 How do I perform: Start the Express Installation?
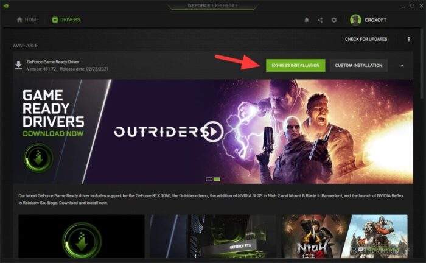(x=296, y=66)
